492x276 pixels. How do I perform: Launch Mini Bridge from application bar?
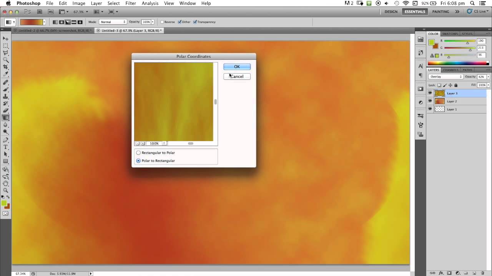pos(51,12)
